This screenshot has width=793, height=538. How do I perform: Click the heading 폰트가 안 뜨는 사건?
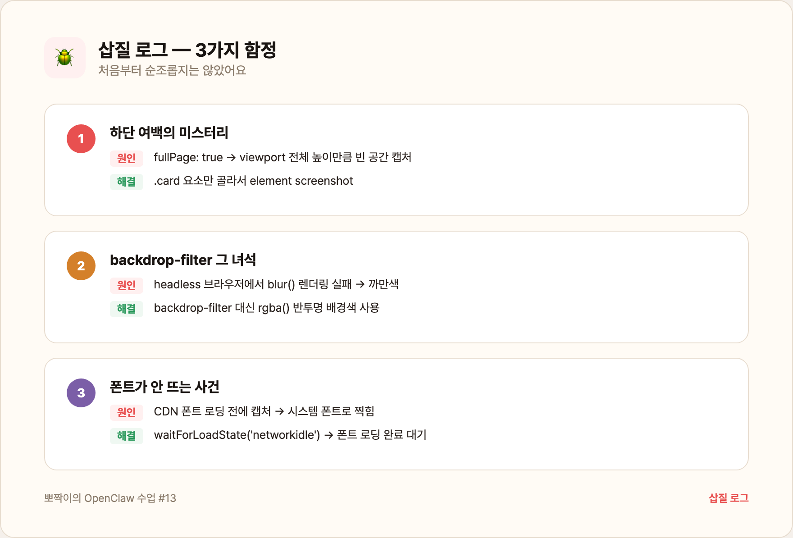(x=164, y=387)
